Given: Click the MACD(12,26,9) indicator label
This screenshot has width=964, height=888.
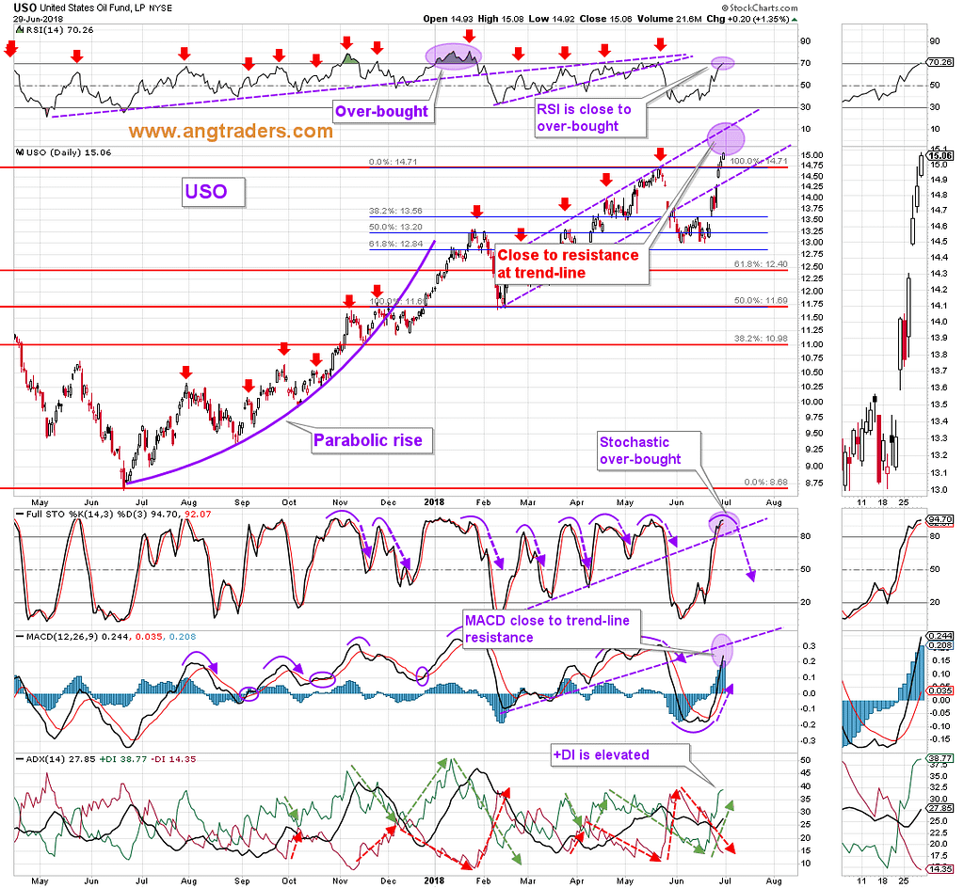Looking at the screenshot, I should click(x=105, y=637).
